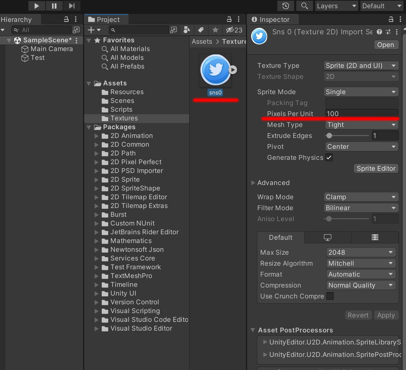The height and width of the screenshot is (370, 406).
Task: Open the Mesh Type dropdown
Action: 362,125
